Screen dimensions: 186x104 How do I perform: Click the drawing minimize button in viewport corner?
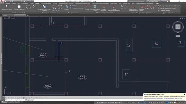[180, 18]
